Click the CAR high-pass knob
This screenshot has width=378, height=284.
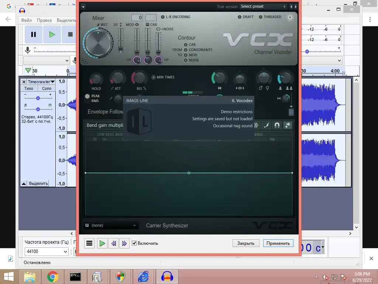(148, 60)
